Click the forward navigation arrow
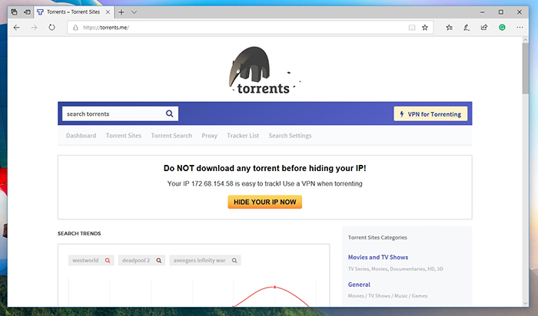 [x=34, y=28]
